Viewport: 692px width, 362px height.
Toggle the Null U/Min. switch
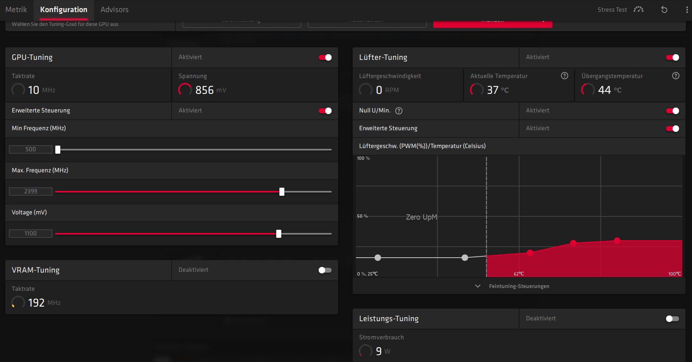tap(673, 111)
